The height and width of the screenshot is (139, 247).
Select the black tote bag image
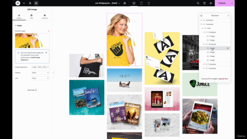pos(86,66)
